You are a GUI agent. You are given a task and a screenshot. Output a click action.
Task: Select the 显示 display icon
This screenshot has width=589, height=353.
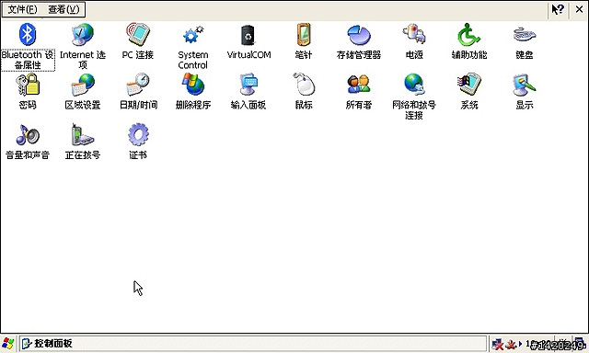point(525,85)
